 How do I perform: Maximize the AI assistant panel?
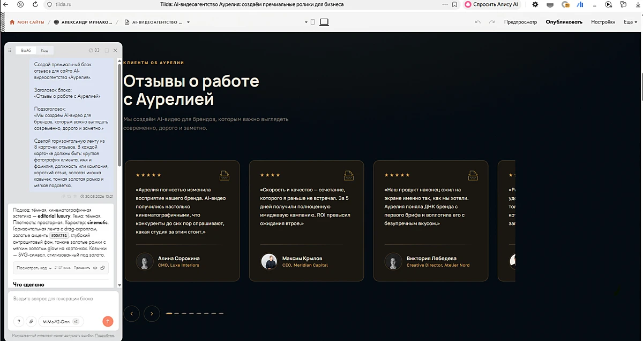(107, 50)
